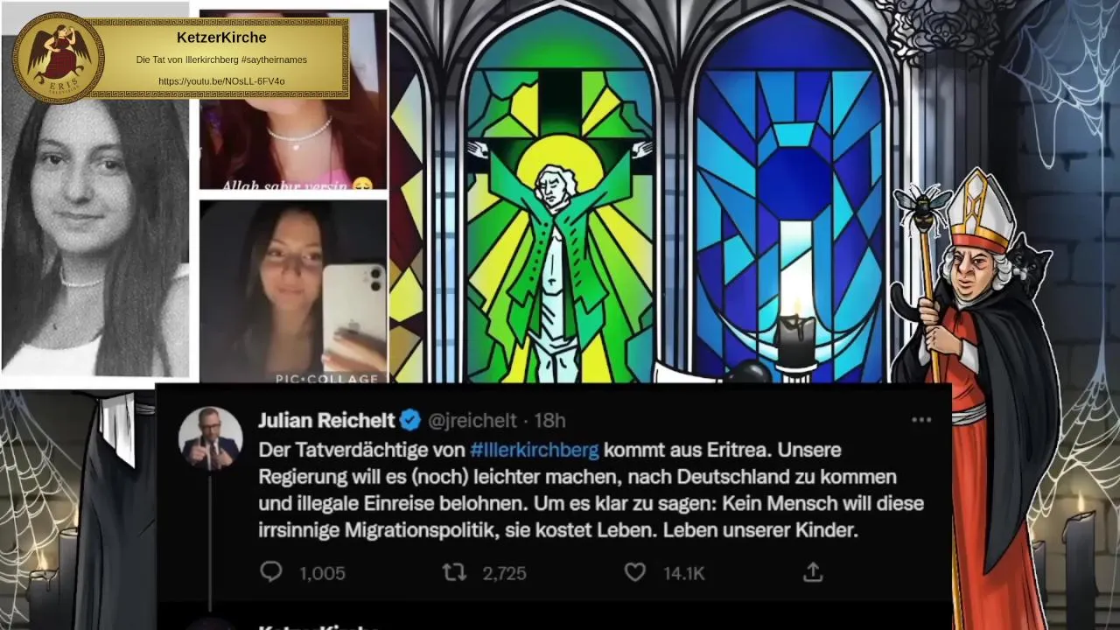This screenshot has height=630, width=1120.
Task: Open the @jreichelt handle link
Action: (472, 421)
